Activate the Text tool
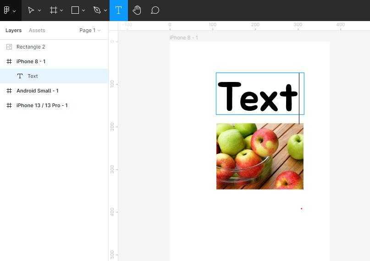 pyautogui.click(x=118, y=10)
